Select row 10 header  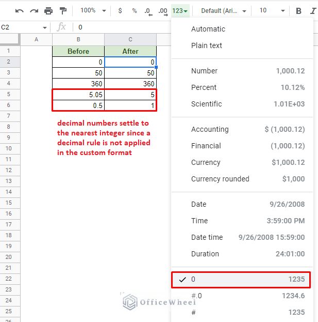tap(10, 148)
